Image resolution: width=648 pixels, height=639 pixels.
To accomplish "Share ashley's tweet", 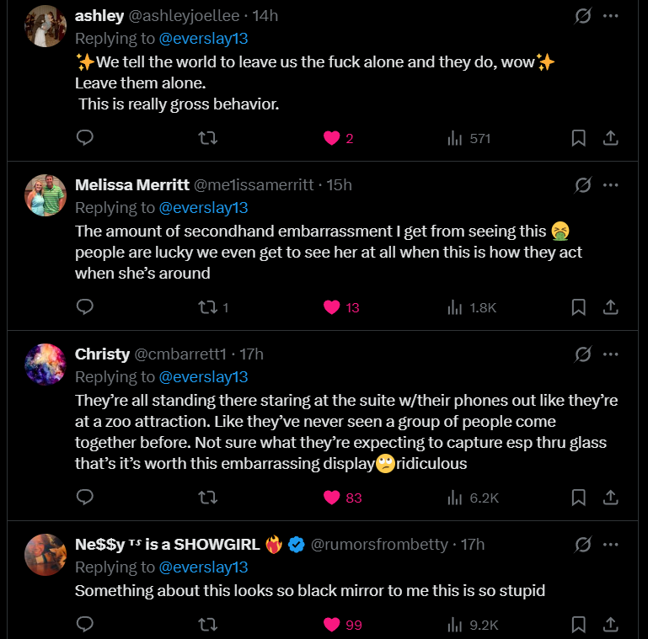I will (613, 138).
